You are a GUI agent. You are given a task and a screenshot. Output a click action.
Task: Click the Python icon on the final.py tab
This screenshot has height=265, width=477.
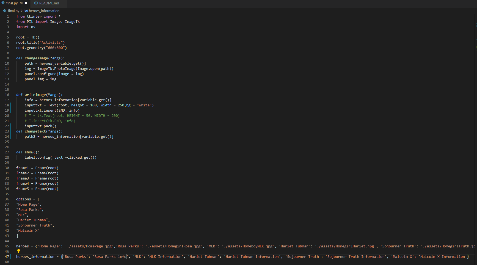pyautogui.click(x=3, y=3)
